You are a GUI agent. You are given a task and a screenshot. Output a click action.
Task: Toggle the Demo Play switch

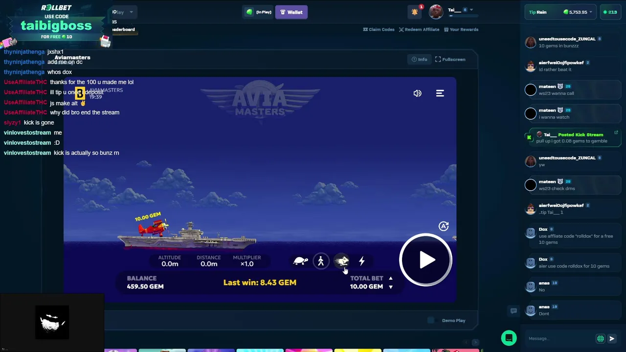pos(431,321)
